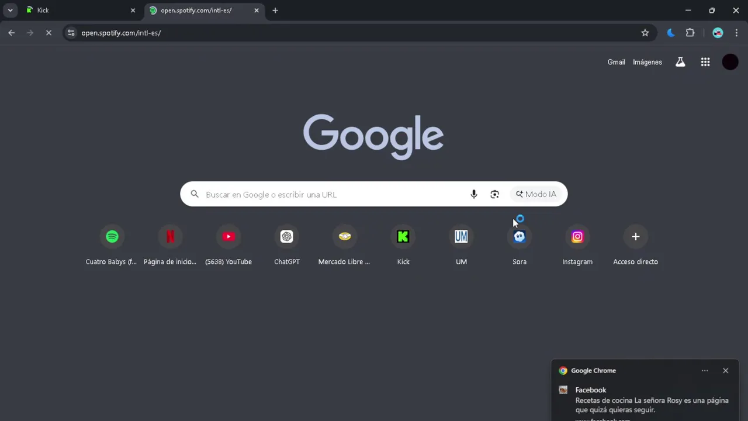Open the Chrome profile avatar in toolbar

718,33
